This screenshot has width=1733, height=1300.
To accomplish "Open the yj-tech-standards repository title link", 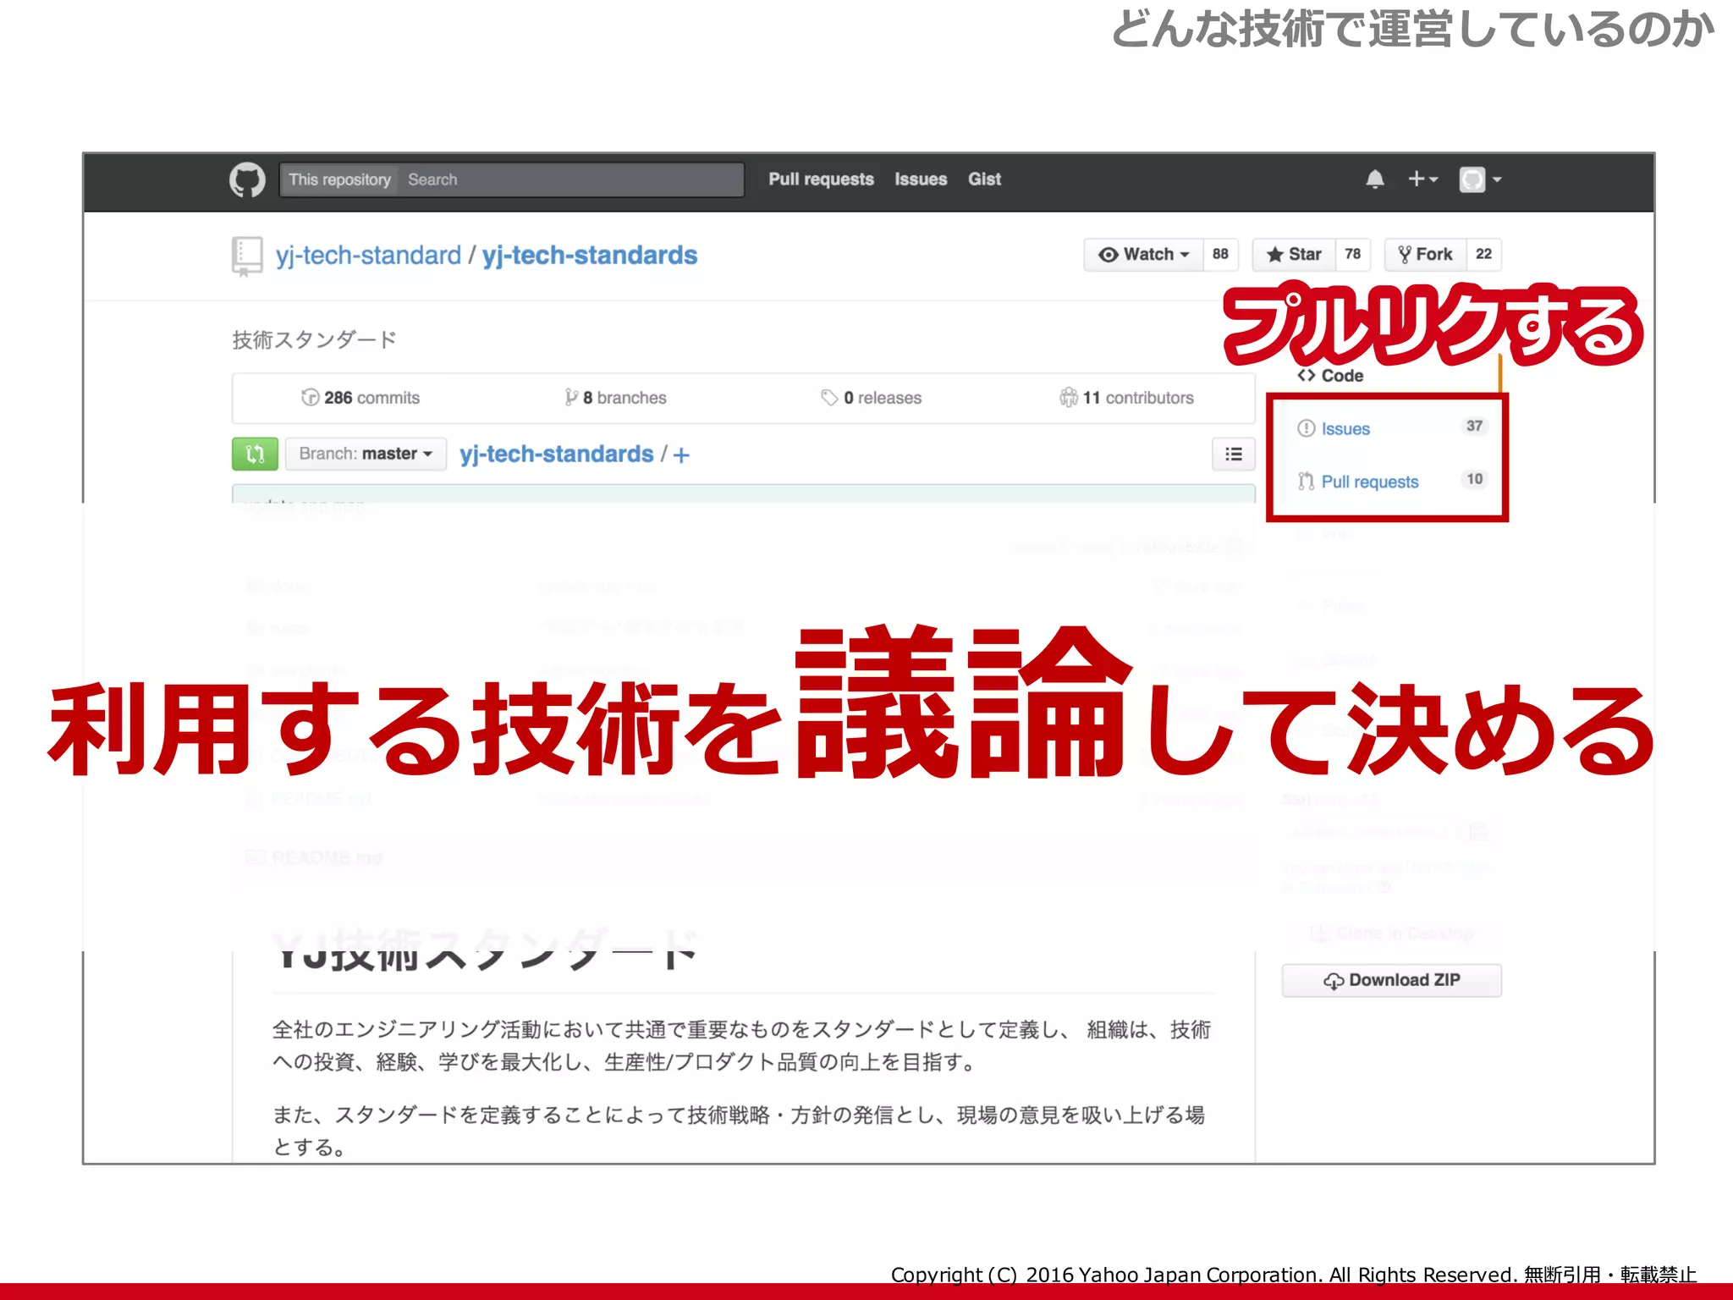I will [x=590, y=256].
